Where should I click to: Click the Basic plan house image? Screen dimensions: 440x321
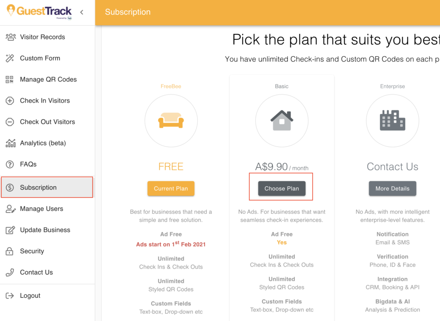pyautogui.click(x=281, y=121)
